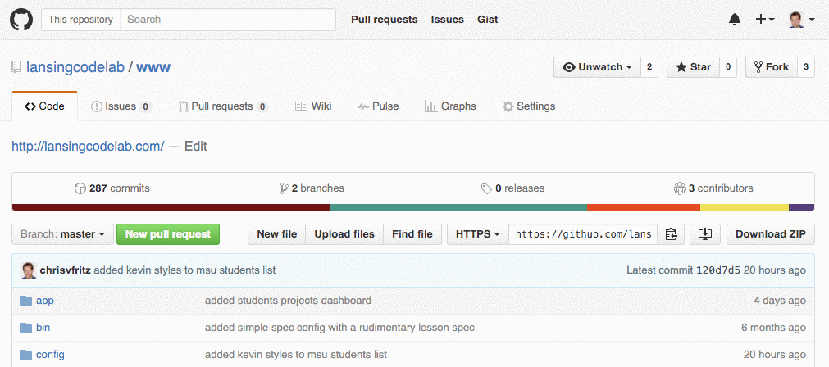This screenshot has height=367, width=829.
Task: Open the bin folder
Action: [x=43, y=328]
